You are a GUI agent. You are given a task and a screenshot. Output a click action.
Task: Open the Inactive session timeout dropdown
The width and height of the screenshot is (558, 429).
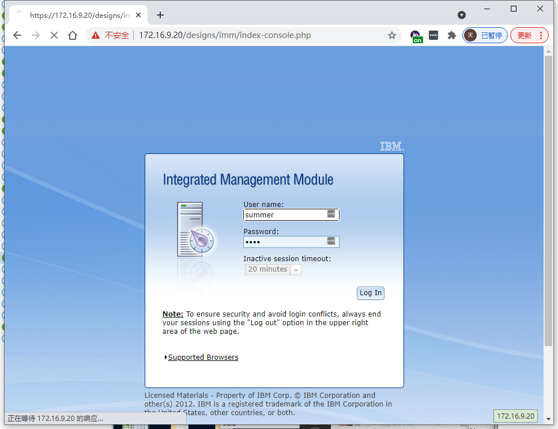coord(273,269)
